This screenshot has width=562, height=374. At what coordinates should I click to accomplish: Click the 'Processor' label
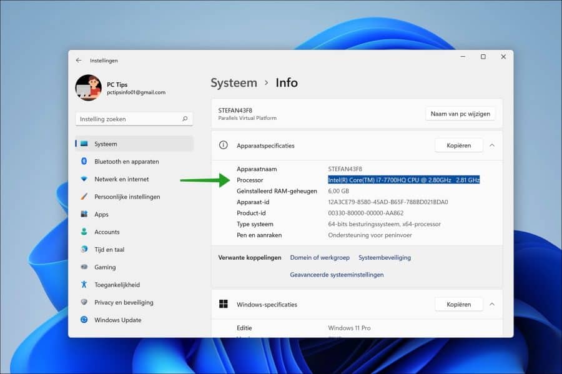tap(250, 180)
